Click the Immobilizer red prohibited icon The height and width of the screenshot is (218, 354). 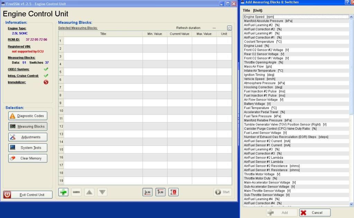(x=46, y=82)
